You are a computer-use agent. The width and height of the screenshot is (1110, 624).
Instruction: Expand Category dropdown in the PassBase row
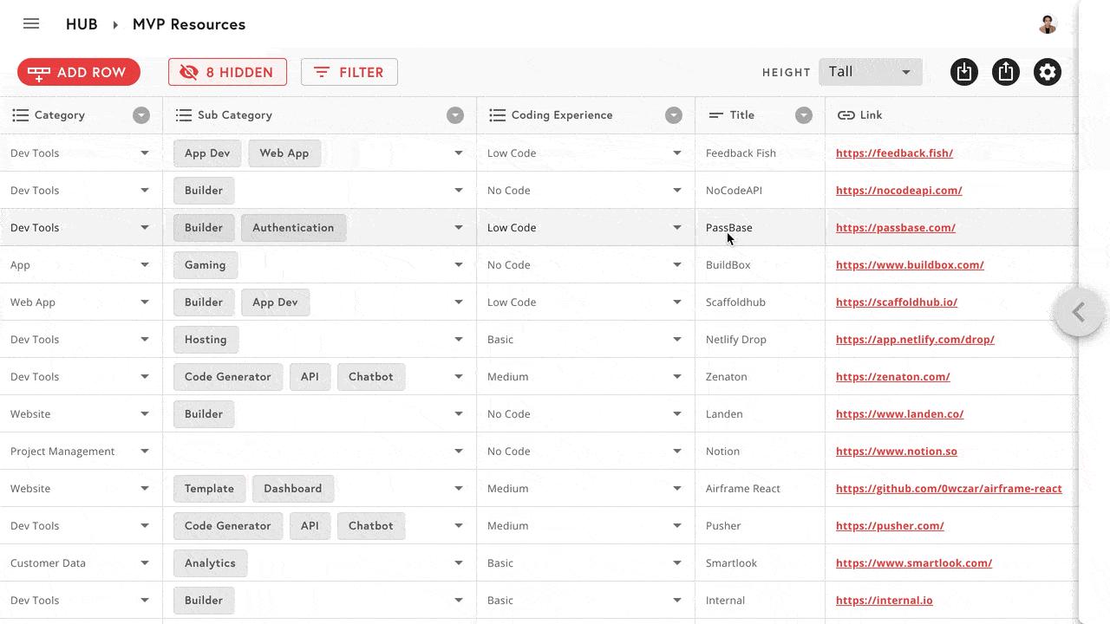[145, 228]
